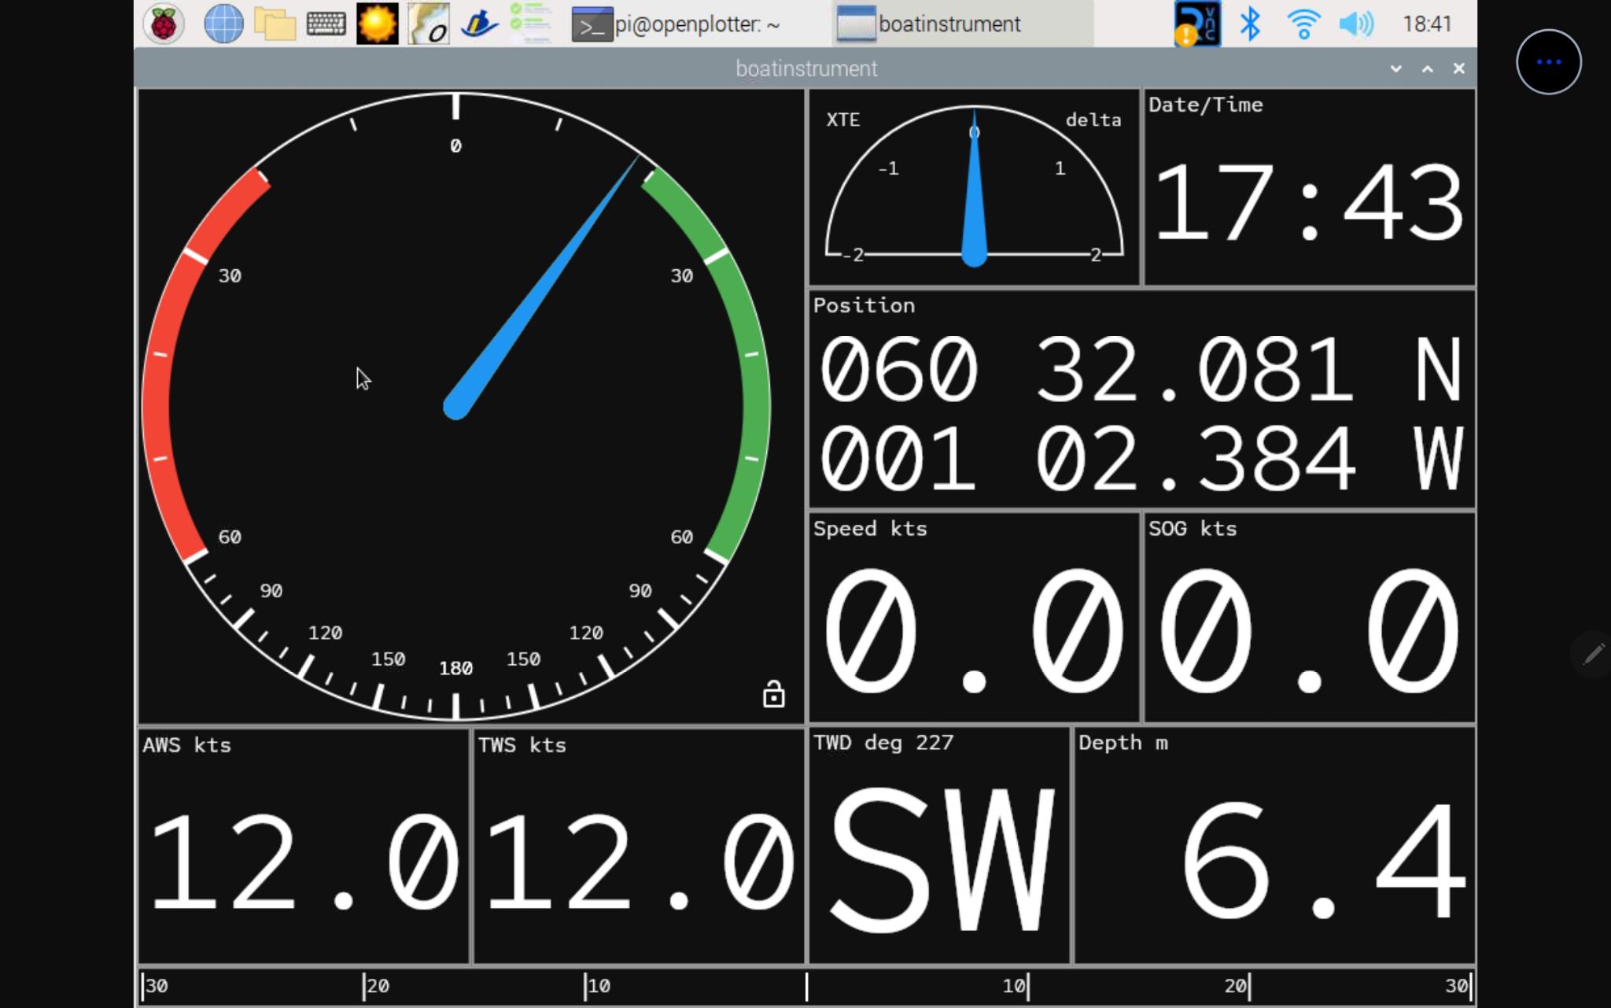The width and height of the screenshot is (1611, 1008).
Task: Open the volume control speaker icon
Action: (1356, 24)
